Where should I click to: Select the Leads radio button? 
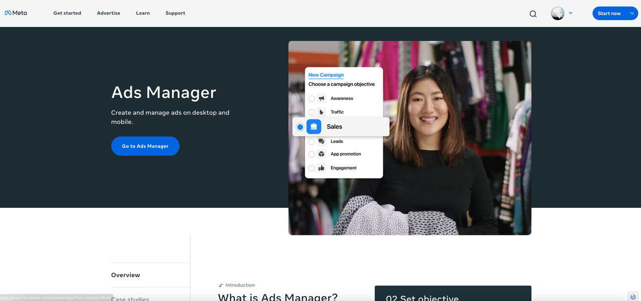tap(311, 141)
